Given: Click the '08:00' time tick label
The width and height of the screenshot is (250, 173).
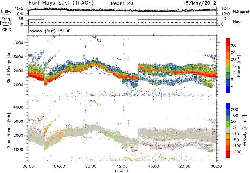Looking at the screenshot, I should click(91, 166).
